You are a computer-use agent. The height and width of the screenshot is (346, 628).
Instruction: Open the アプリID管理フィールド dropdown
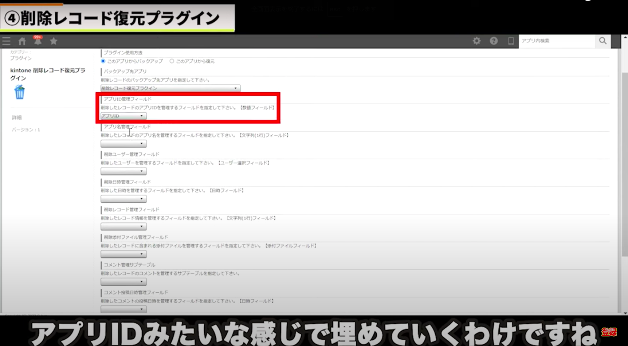123,116
